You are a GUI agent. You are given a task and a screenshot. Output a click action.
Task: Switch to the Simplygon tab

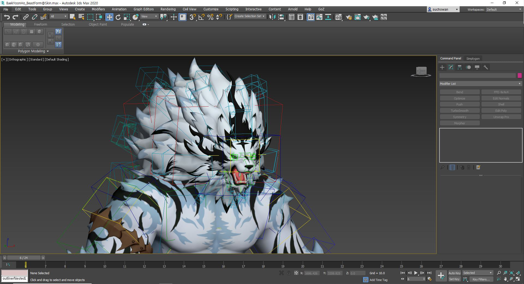[x=473, y=59]
